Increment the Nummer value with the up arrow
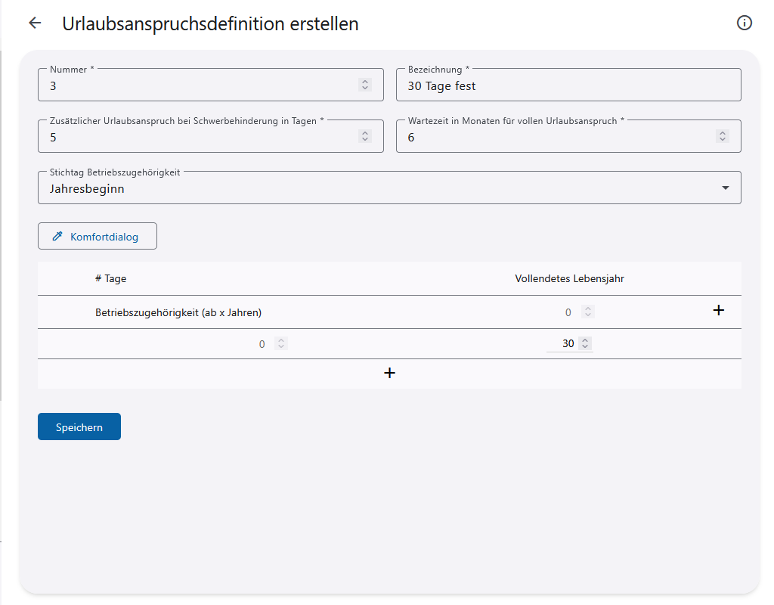Image resolution: width=774 pixels, height=605 pixels. click(x=365, y=81)
